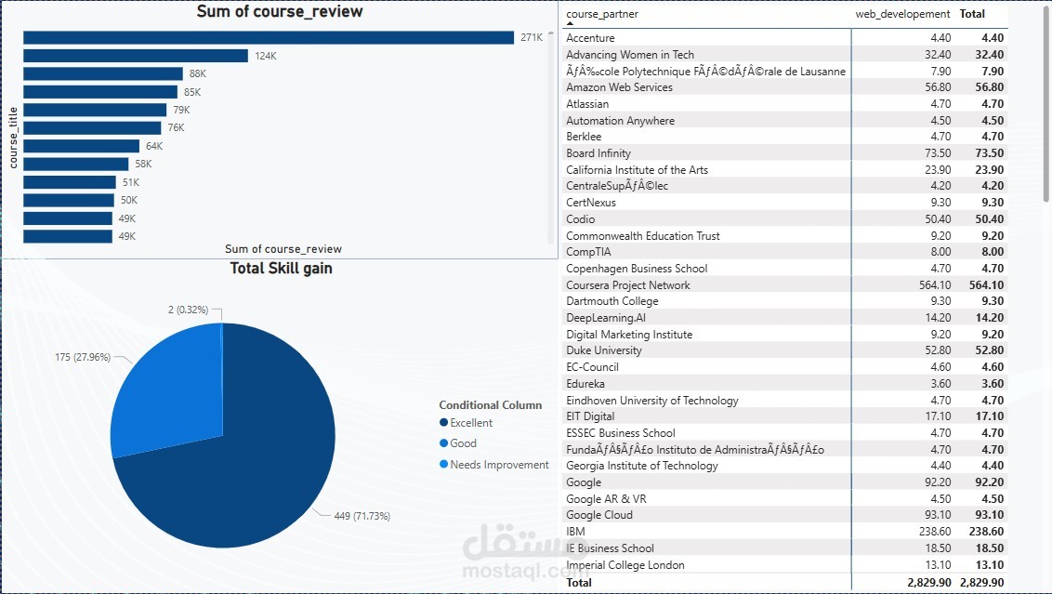Select the 76K bar in the chart
Screen dimensions: 1052x594
(x=92, y=127)
